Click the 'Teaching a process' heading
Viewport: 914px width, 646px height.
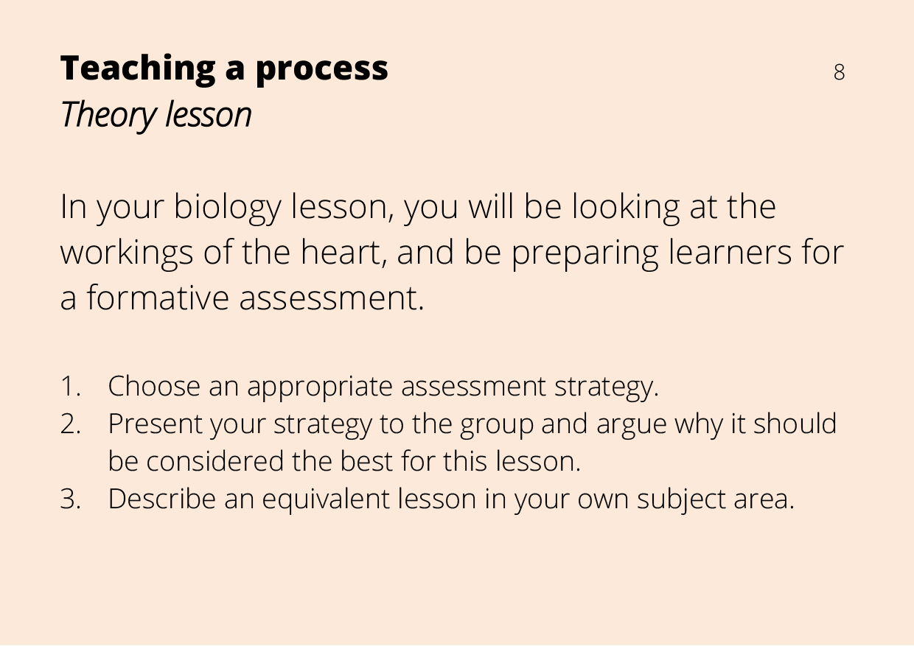coord(224,69)
